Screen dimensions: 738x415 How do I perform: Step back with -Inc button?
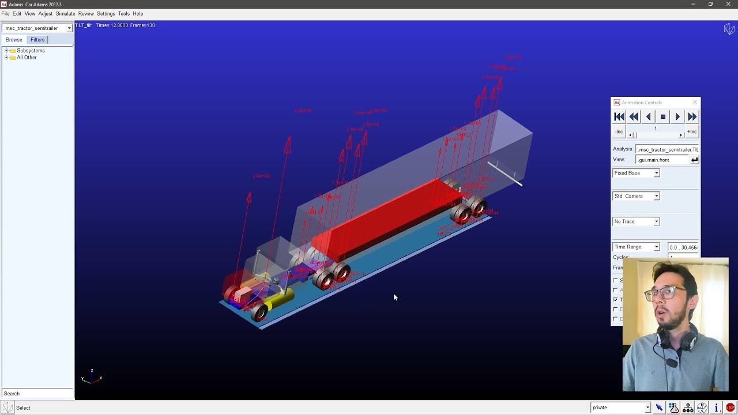point(619,131)
